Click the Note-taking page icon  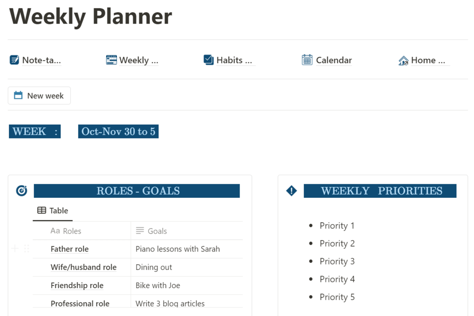(x=15, y=60)
